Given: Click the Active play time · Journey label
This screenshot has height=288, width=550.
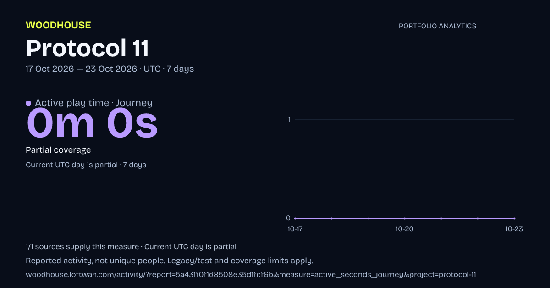Looking at the screenshot, I should 93,103.
